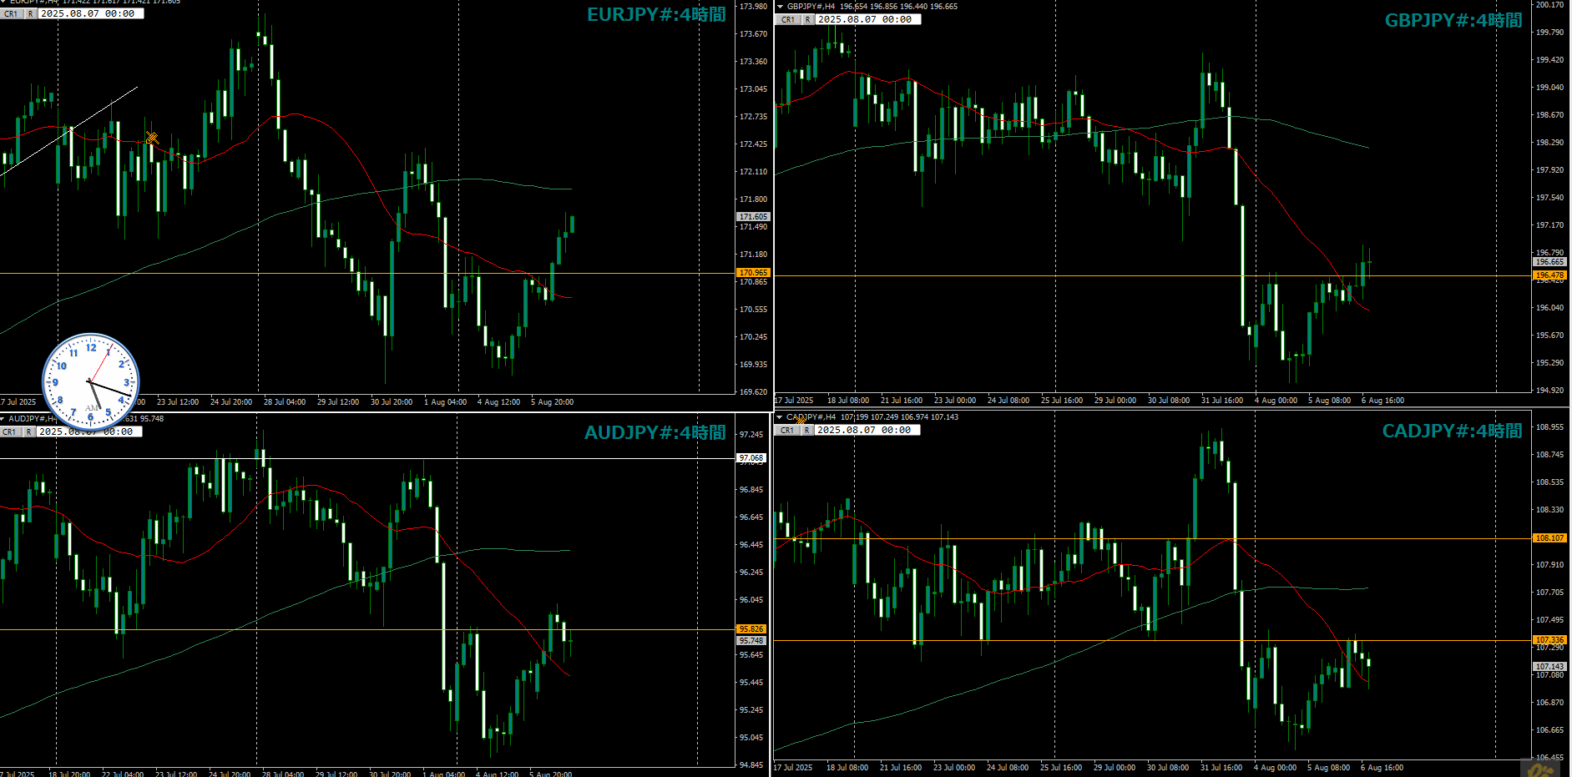The image size is (1572, 777).
Task: Open the AUDJPY#,H4 chart menu triangle
Action: [x=3, y=418]
